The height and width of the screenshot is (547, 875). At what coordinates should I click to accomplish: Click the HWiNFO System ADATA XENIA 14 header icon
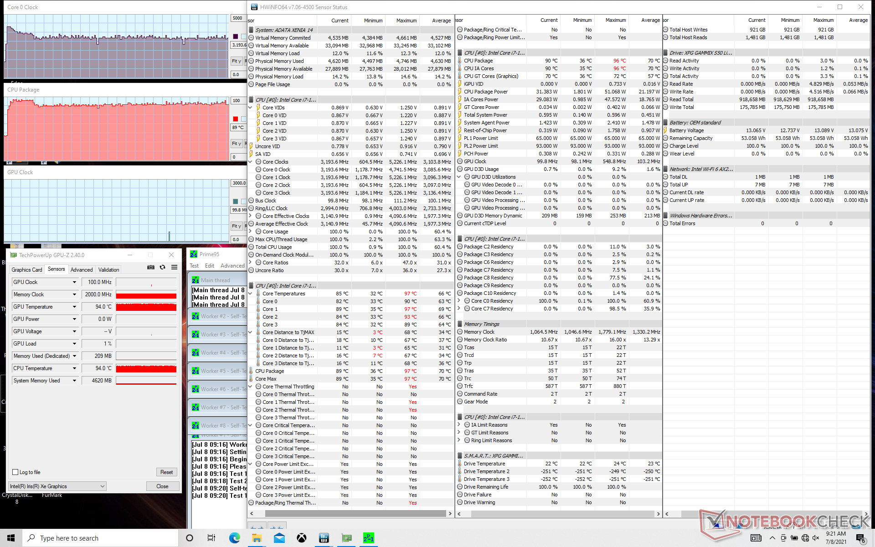point(251,30)
